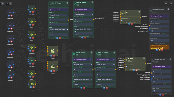Expand Configuración rápida in Compra de Mercado
Viewport: 174px width, 97px height.
(160, 16)
